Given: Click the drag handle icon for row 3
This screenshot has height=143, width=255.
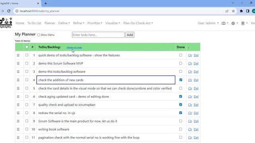Looking at the screenshot, I should click(x=18, y=71).
